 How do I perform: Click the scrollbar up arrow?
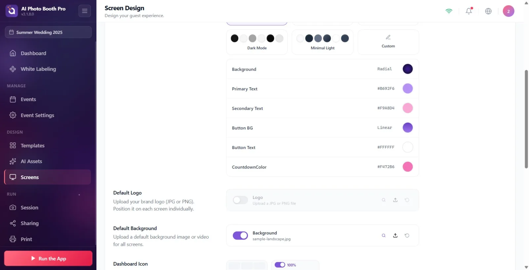tap(526, 3)
